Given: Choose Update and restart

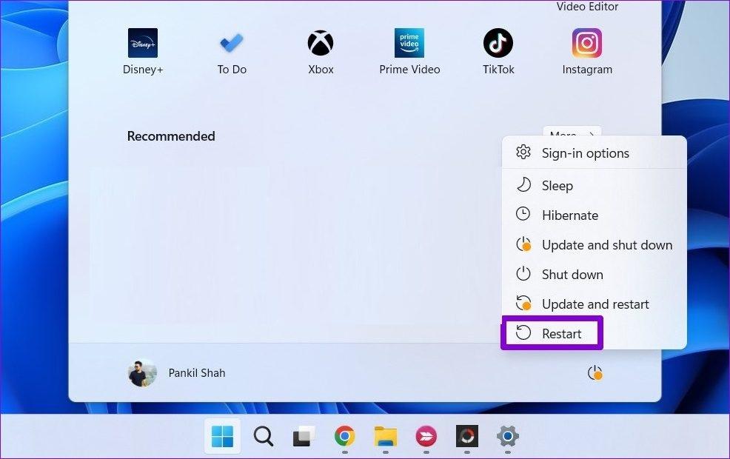Looking at the screenshot, I should [x=595, y=304].
